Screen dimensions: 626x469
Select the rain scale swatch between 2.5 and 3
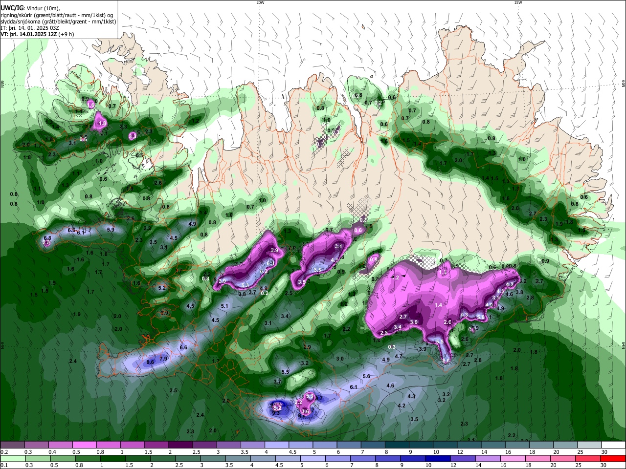(188, 459)
